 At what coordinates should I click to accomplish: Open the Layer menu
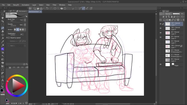(x=34, y=5)
